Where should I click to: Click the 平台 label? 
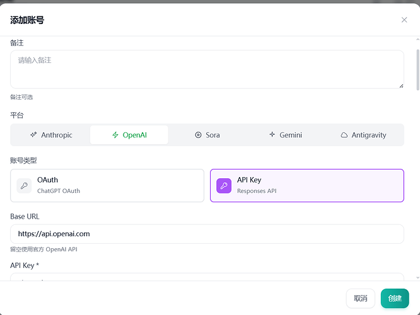(17, 115)
